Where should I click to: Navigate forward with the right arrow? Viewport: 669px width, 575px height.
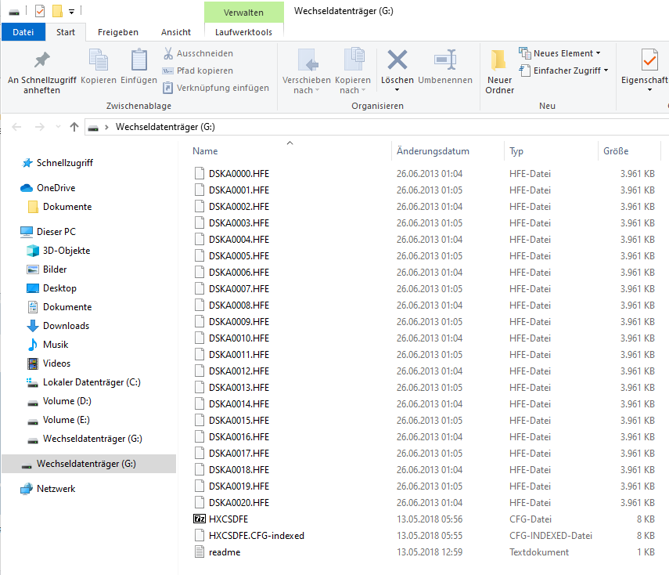[x=40, y=127]
